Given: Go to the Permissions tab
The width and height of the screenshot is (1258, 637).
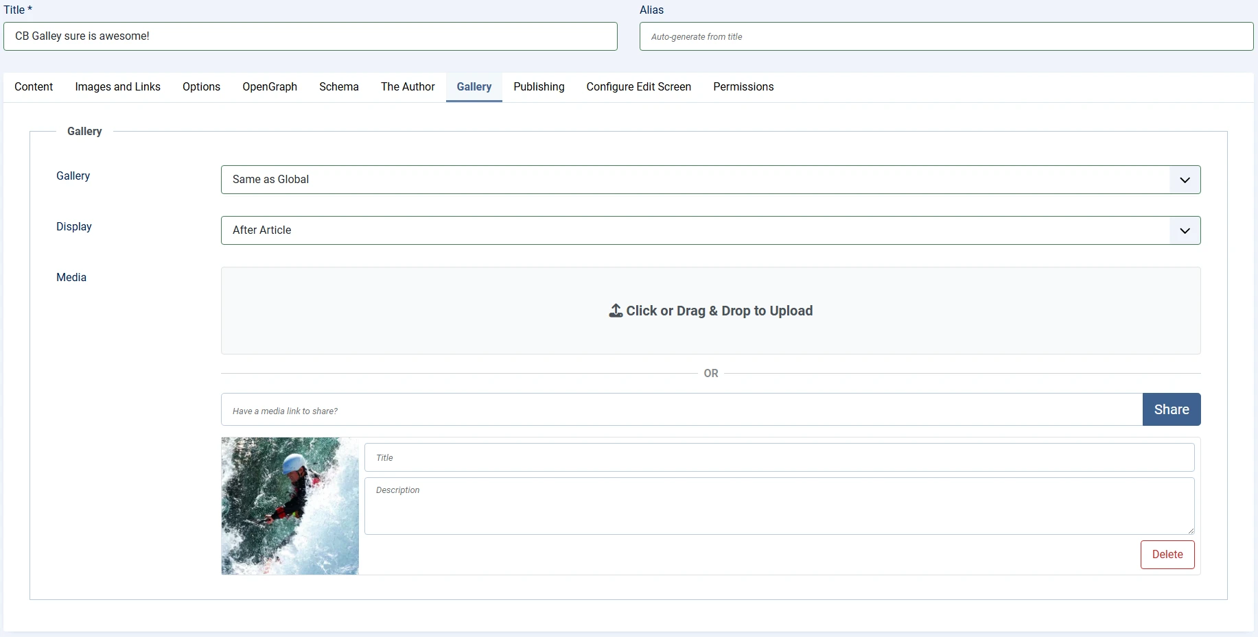Looking at the screenshot, I should (x=743, y=87).
